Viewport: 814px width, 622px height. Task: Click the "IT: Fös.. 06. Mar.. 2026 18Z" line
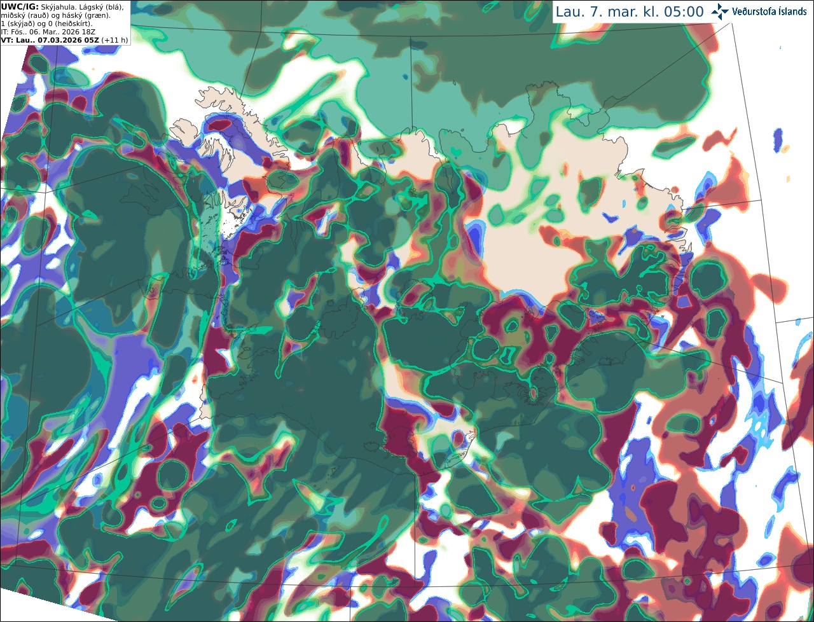48,32
